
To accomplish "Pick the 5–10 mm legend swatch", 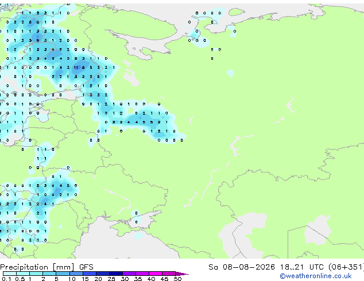I will (63, 274).
